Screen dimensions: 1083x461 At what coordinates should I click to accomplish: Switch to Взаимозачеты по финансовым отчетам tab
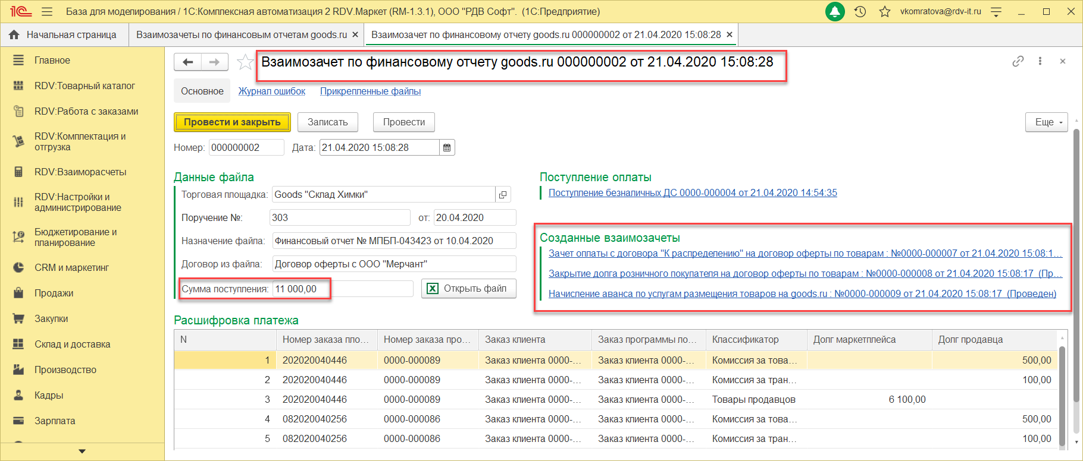[241, 34]
